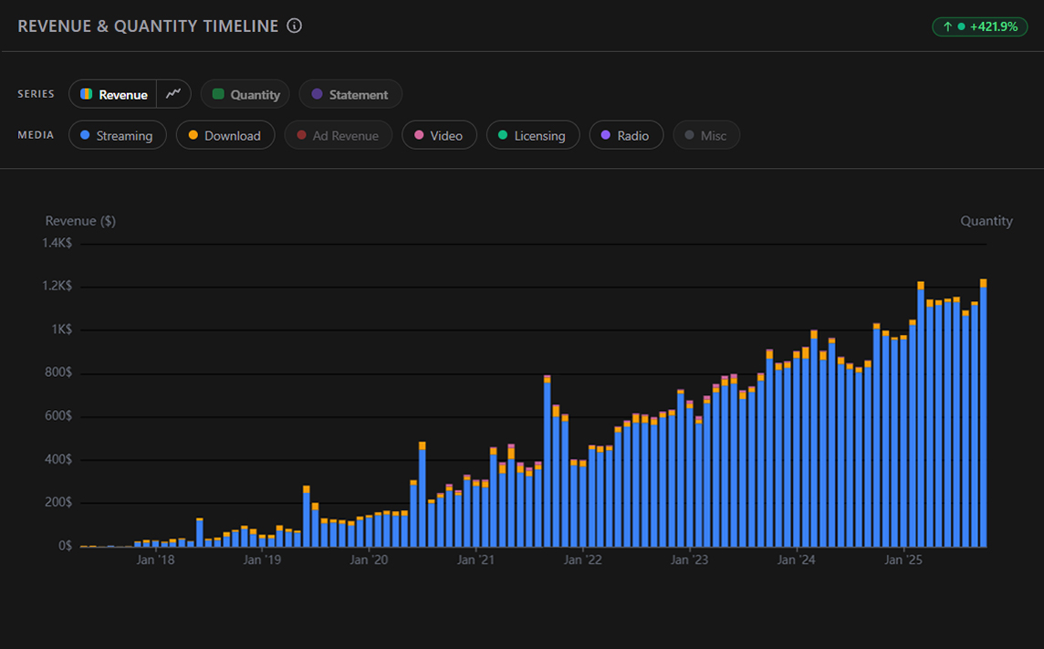Switch to the Quantity series
The width and height of the screenshot is (1044, 649).
(x=245, y=93)
